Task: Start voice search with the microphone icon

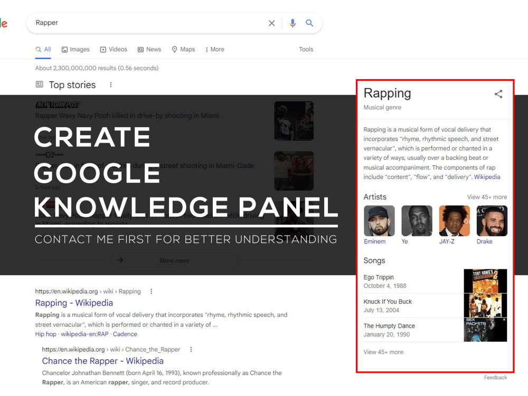Action: (x=293, y=23)
